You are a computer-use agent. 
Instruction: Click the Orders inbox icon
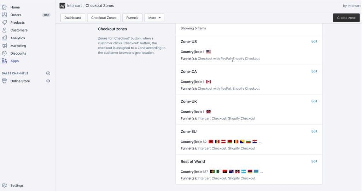4,15
